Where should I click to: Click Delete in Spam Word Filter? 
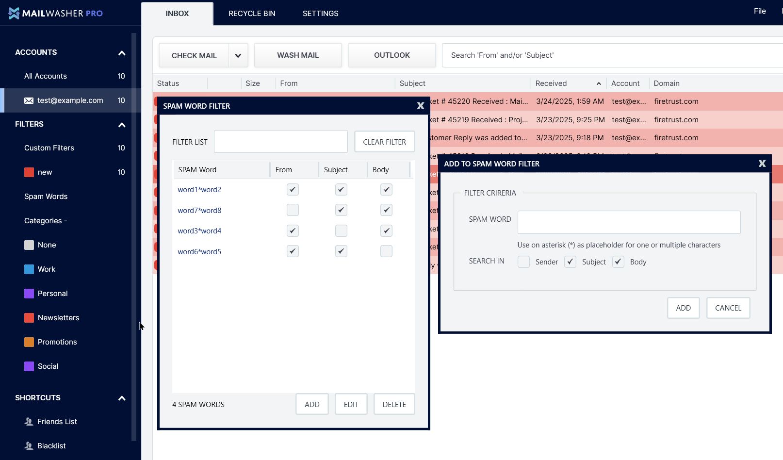pos(394,404)
